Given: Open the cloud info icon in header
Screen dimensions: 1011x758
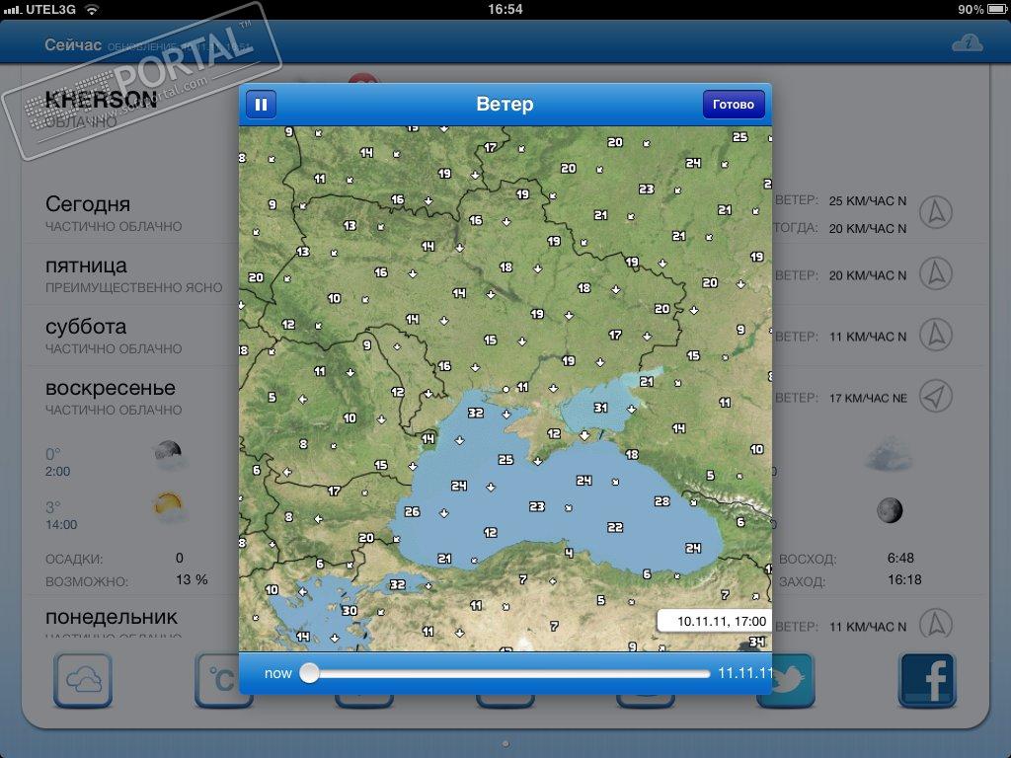Looking at the screenshot, I should pyautogui.click(x=968, y=43).
